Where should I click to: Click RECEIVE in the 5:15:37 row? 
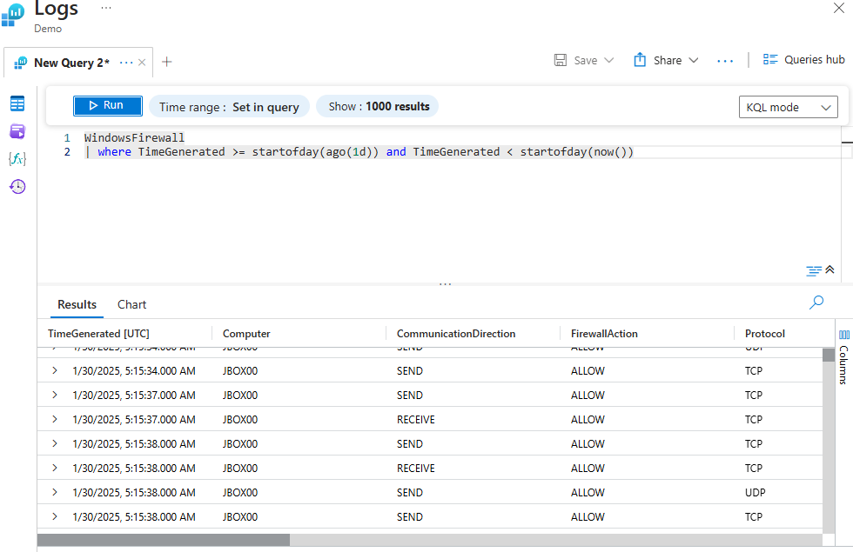click(x=416, y=420)
